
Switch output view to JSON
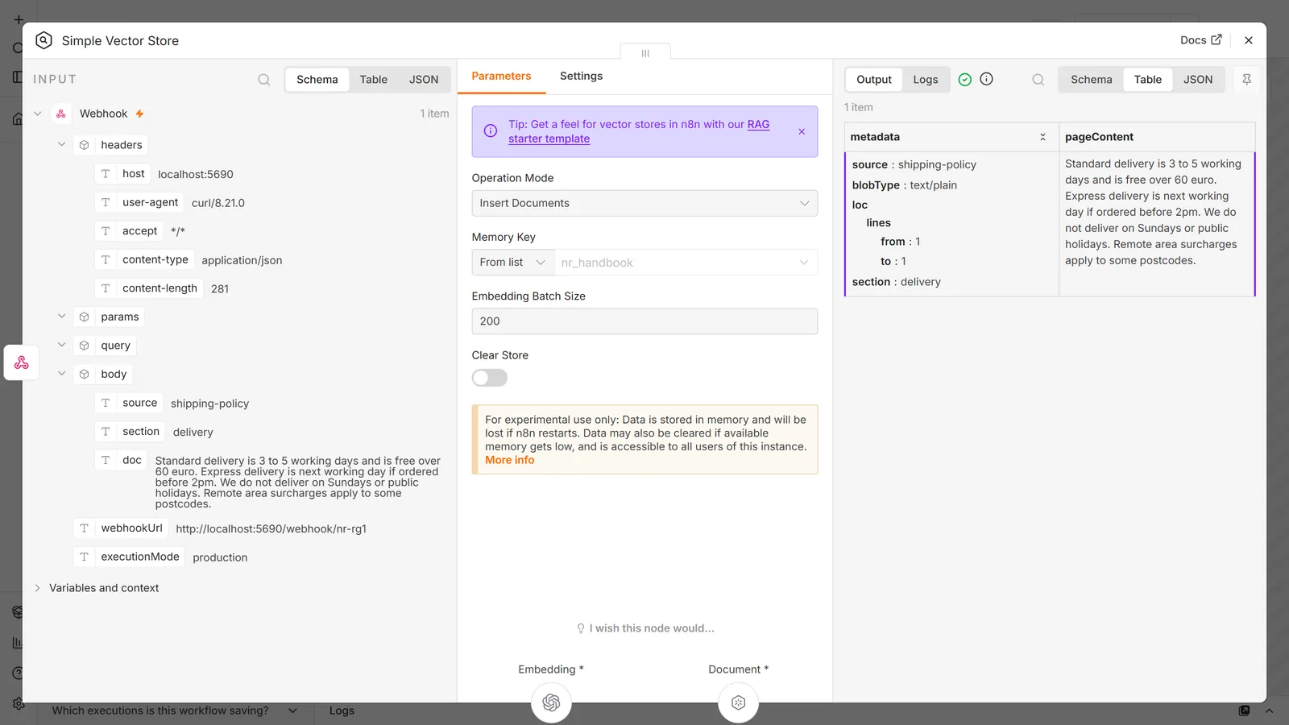[1197, 80]
